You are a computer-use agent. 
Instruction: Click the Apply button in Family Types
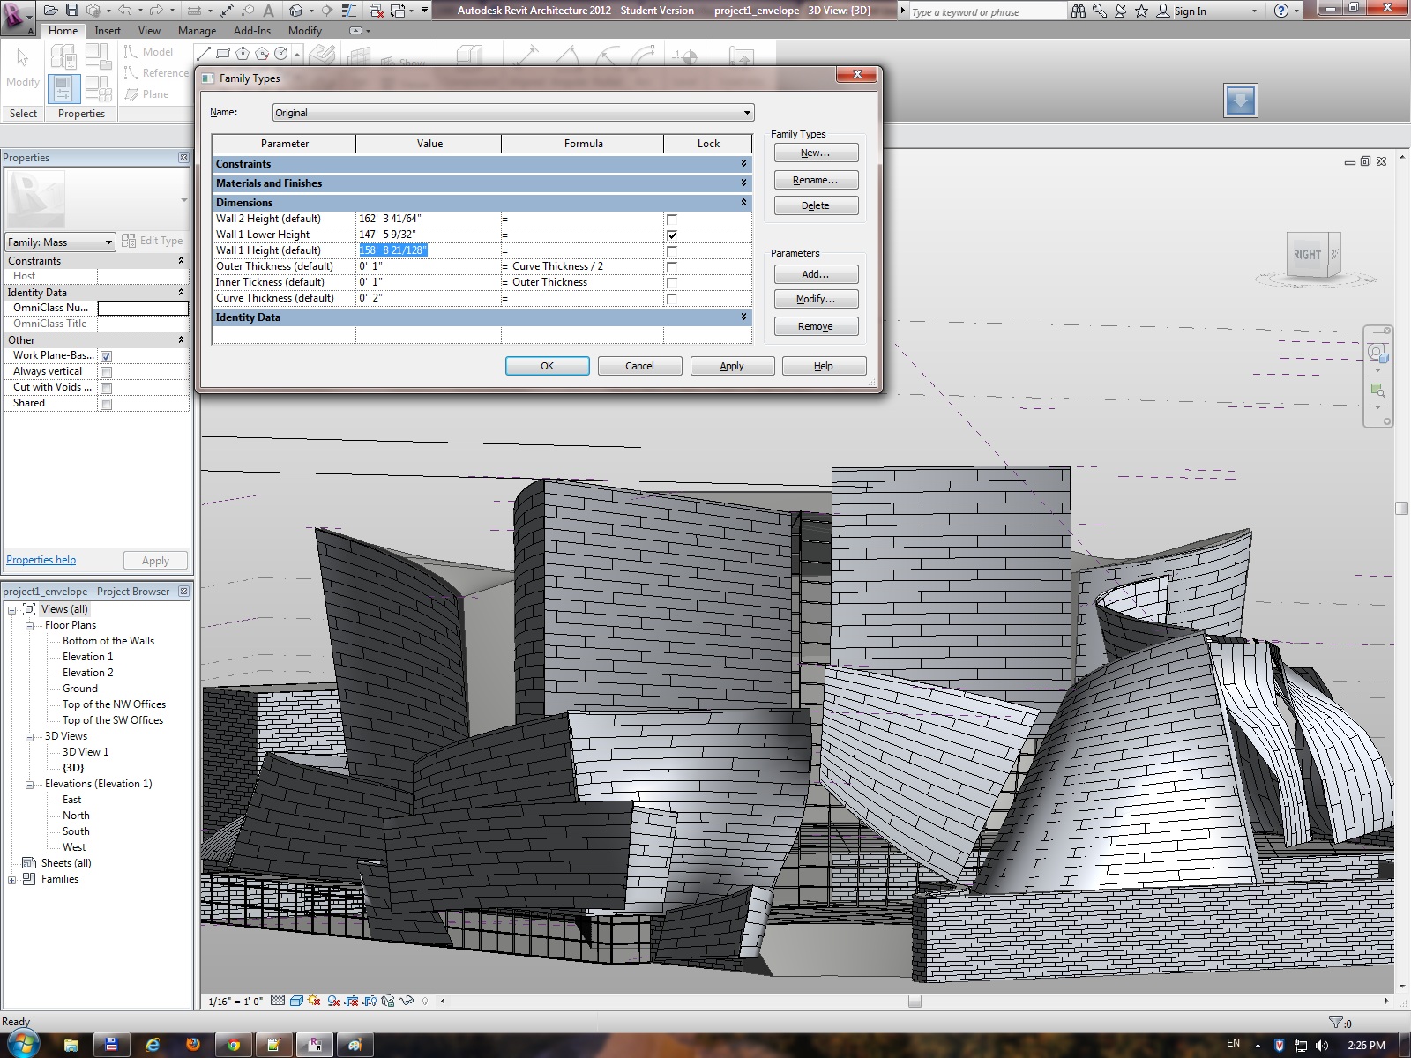731,366
